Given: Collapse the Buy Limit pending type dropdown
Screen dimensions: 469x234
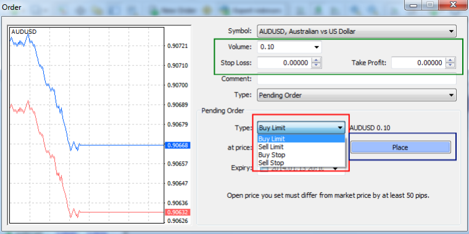Looking at the screenshot, I should coord(301,127).
